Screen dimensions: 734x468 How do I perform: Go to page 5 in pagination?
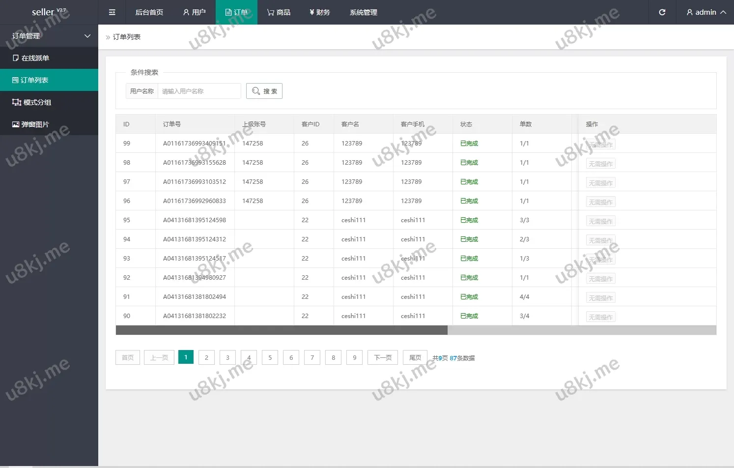click(270, 357)
